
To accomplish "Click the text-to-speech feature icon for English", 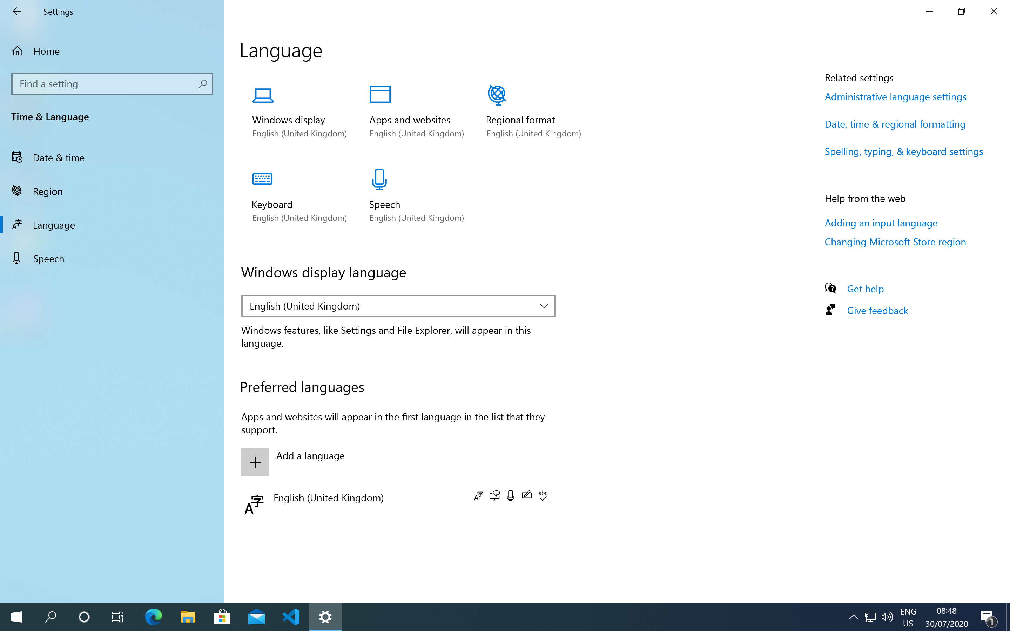I will (494, 496).
